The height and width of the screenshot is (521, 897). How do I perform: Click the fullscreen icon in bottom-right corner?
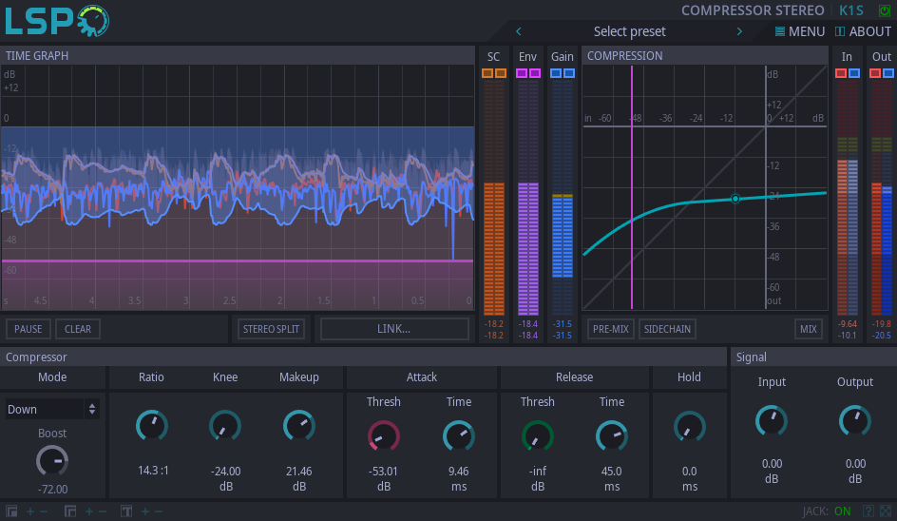click(x=886, y=511)
